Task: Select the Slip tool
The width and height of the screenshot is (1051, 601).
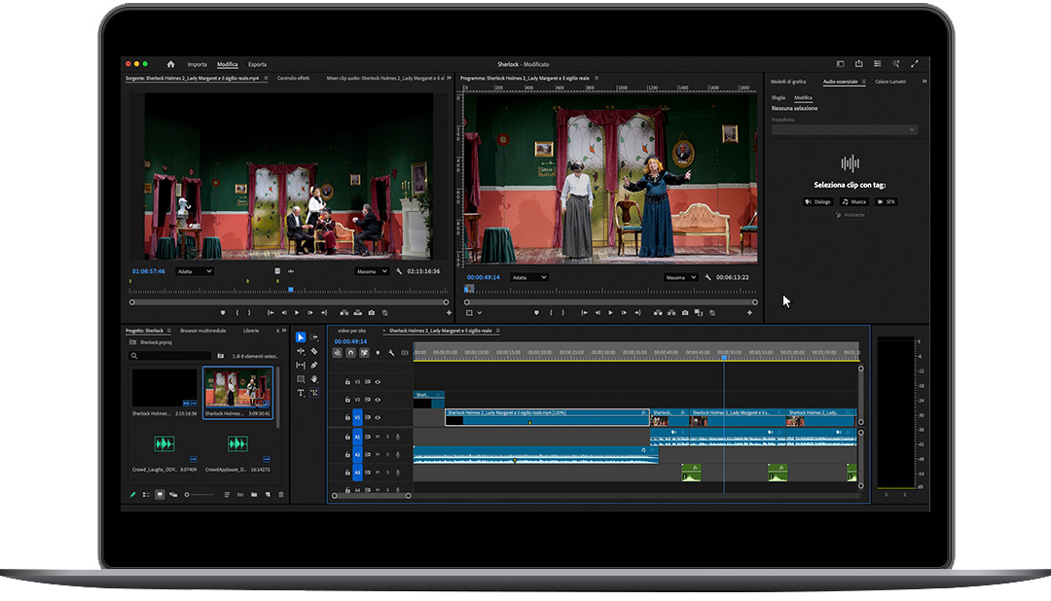Action: pos(301,365)
